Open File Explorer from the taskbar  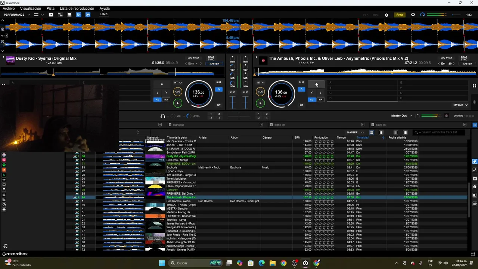(x=273, y=263)
